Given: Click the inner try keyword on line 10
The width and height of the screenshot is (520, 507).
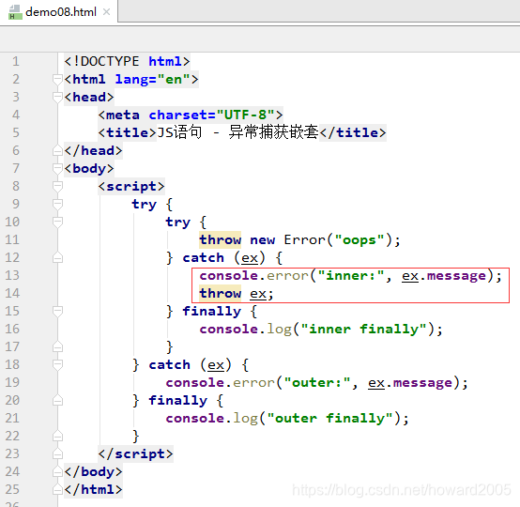Looking at the screenshot, I should coord(178,222).
